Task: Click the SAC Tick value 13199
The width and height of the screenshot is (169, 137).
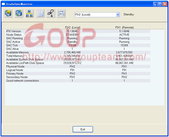Action: (x=72, y=45)
